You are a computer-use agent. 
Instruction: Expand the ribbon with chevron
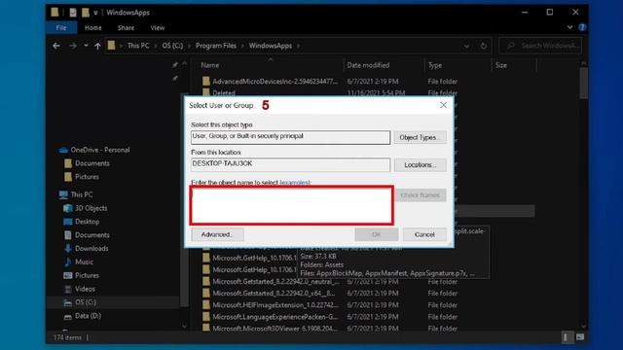(x=570, y=27)
